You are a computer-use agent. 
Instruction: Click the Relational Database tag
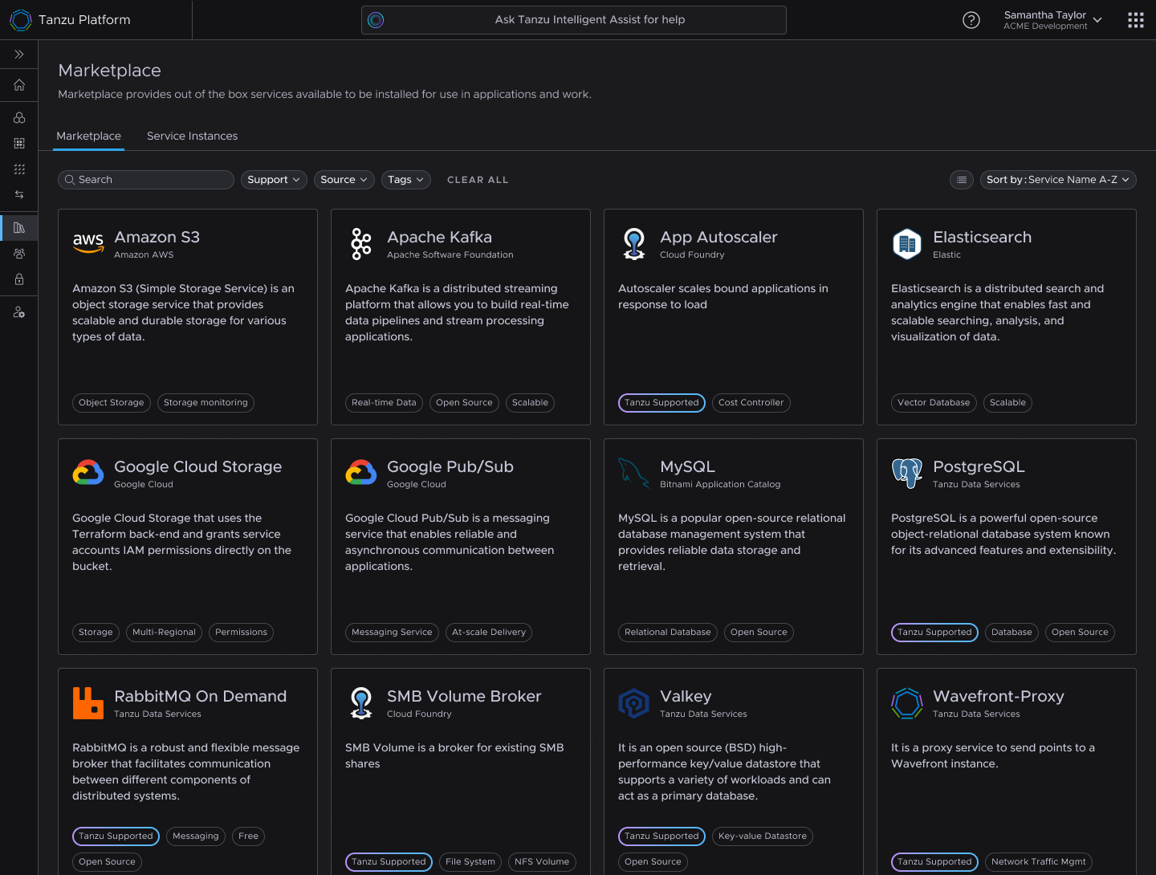tap(668, 633)
